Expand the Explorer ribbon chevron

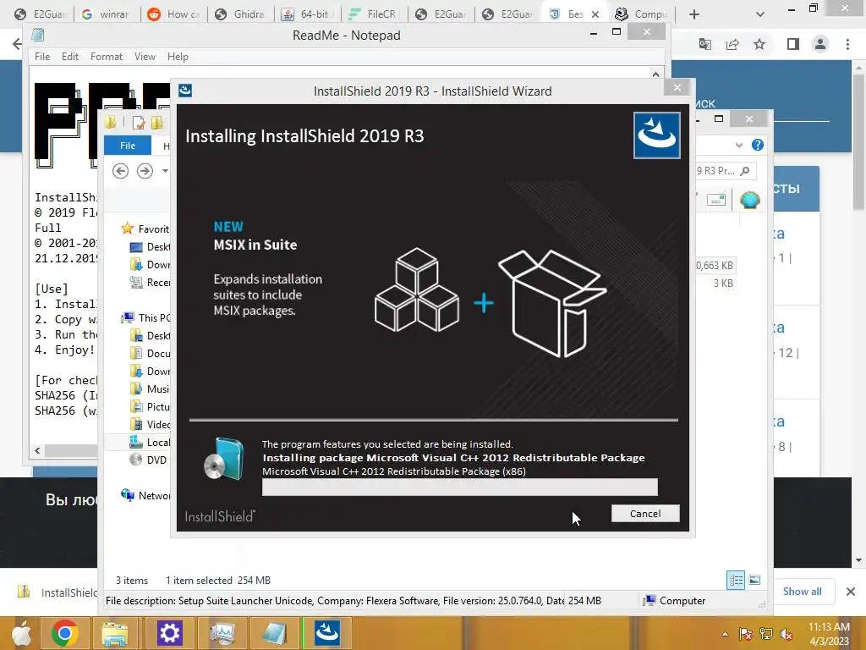[739, 146]
